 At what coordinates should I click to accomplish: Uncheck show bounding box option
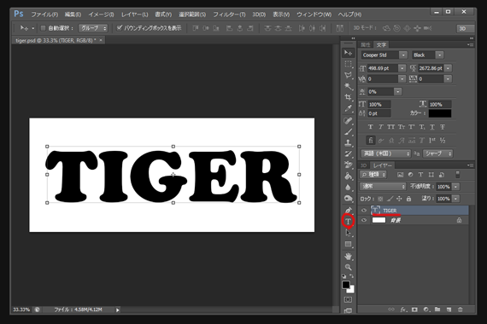click(x=120, y=28)
